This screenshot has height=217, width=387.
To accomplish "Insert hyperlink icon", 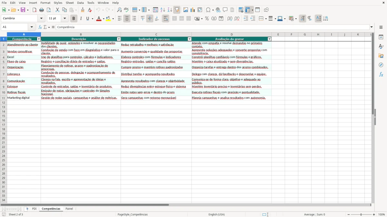I will 218,10.
